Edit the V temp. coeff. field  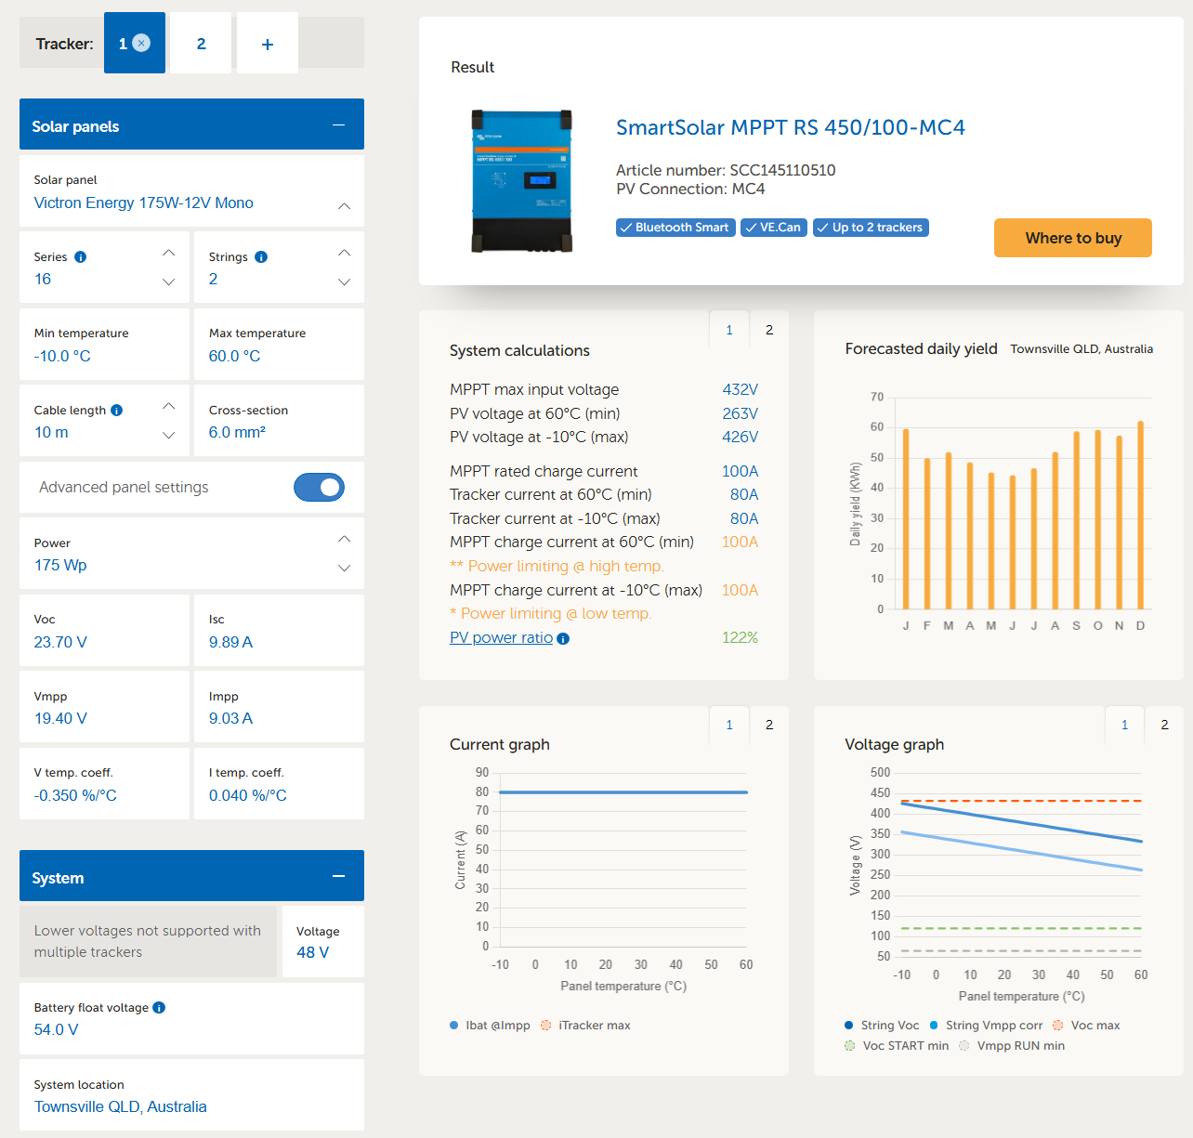104,784
